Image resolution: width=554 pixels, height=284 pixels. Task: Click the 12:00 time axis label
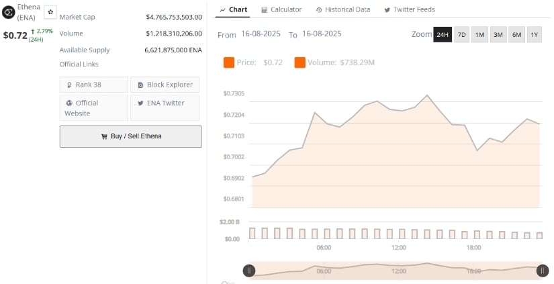(x=398, y=248)
